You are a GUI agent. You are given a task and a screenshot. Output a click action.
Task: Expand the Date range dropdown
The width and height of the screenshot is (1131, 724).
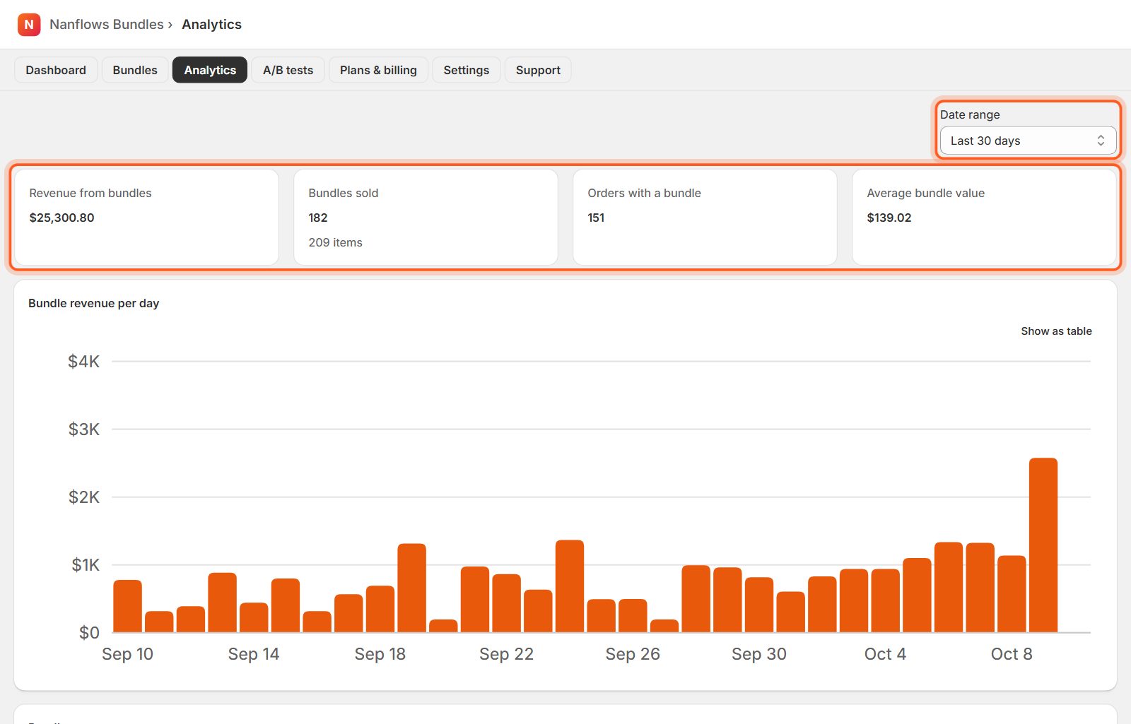1028,141
